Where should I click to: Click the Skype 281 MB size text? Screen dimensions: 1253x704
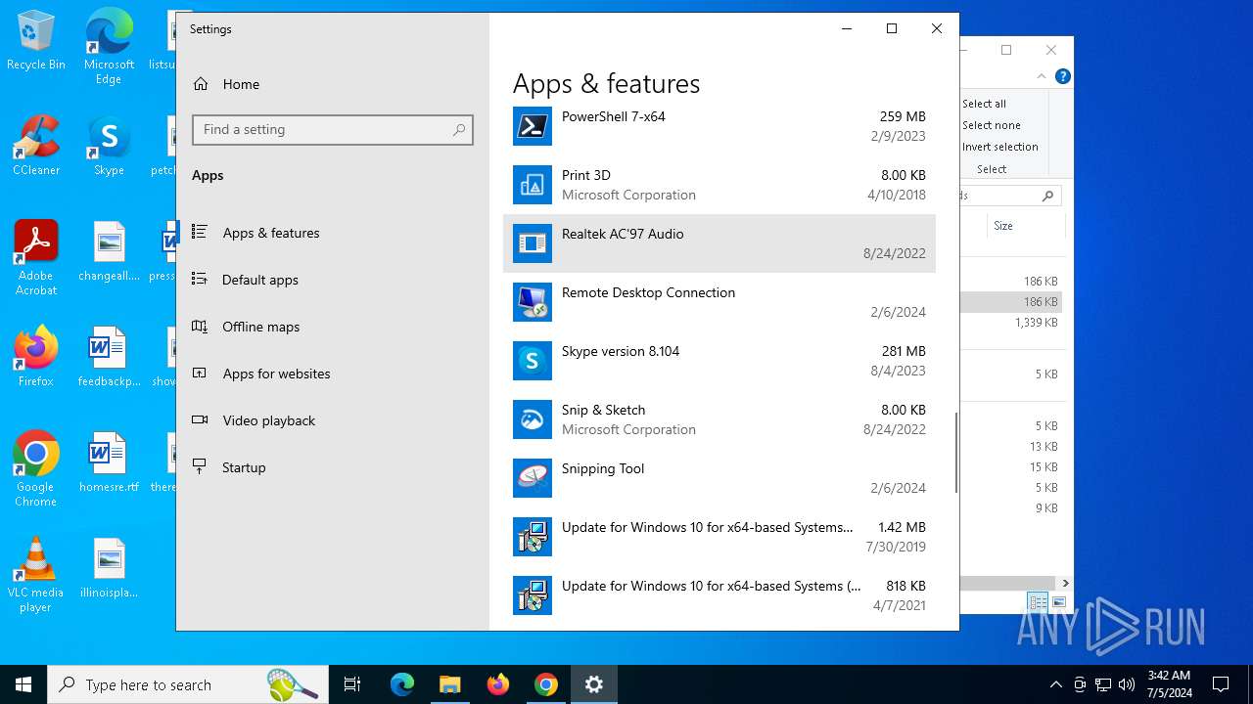[904, 351]
